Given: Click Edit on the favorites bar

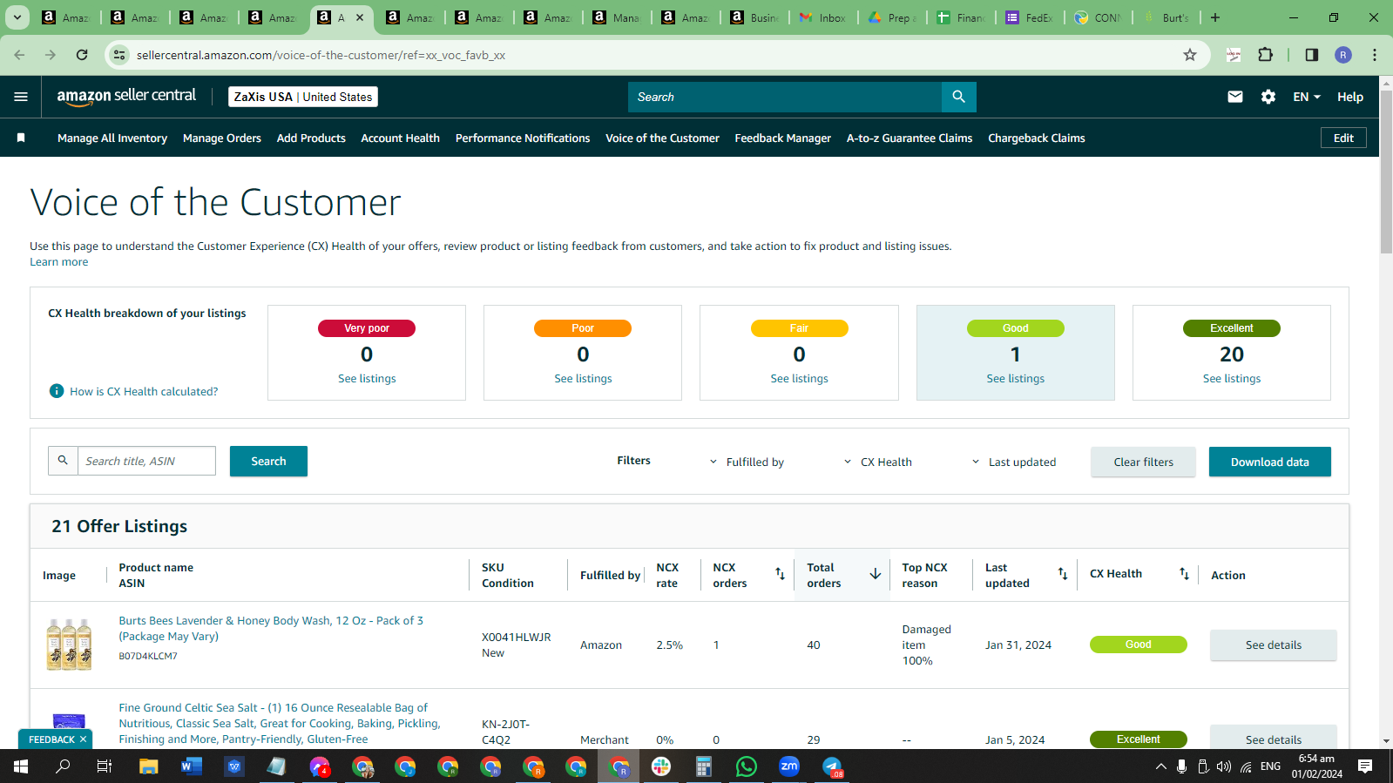Looking at the screenshot, I should [x=1343, y=138].
